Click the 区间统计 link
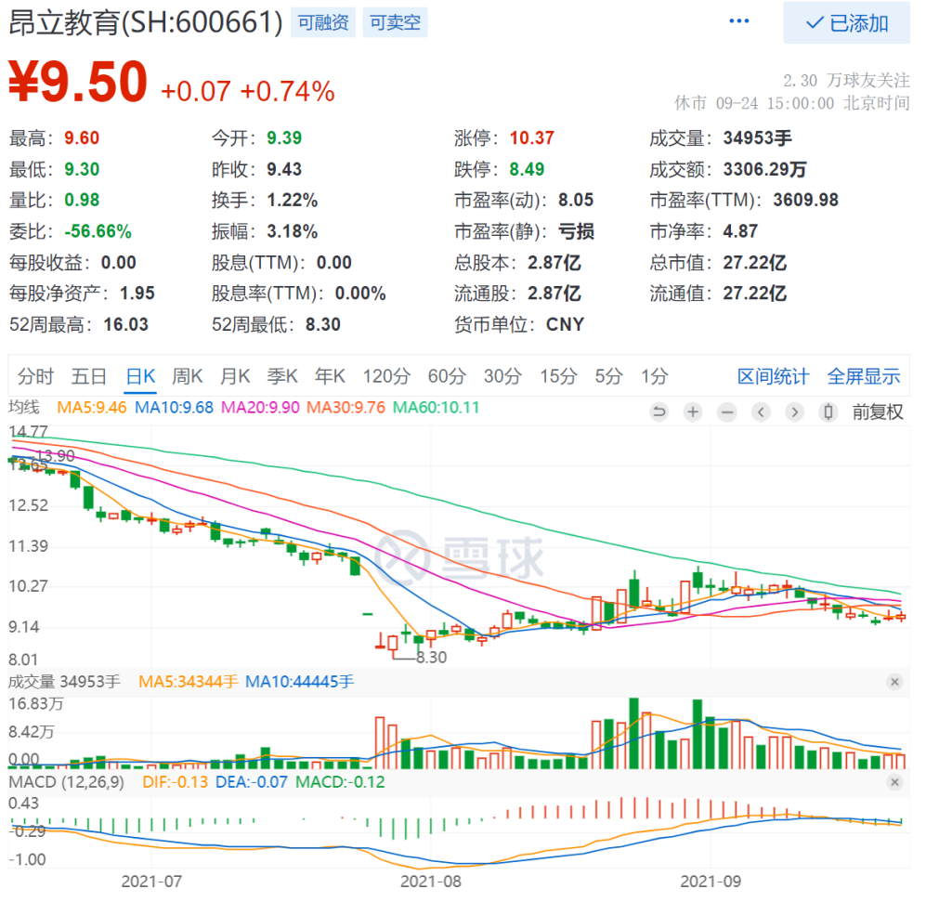Image resolution: width=926 pixels, height=902 pixels. [x=773, y=376]
